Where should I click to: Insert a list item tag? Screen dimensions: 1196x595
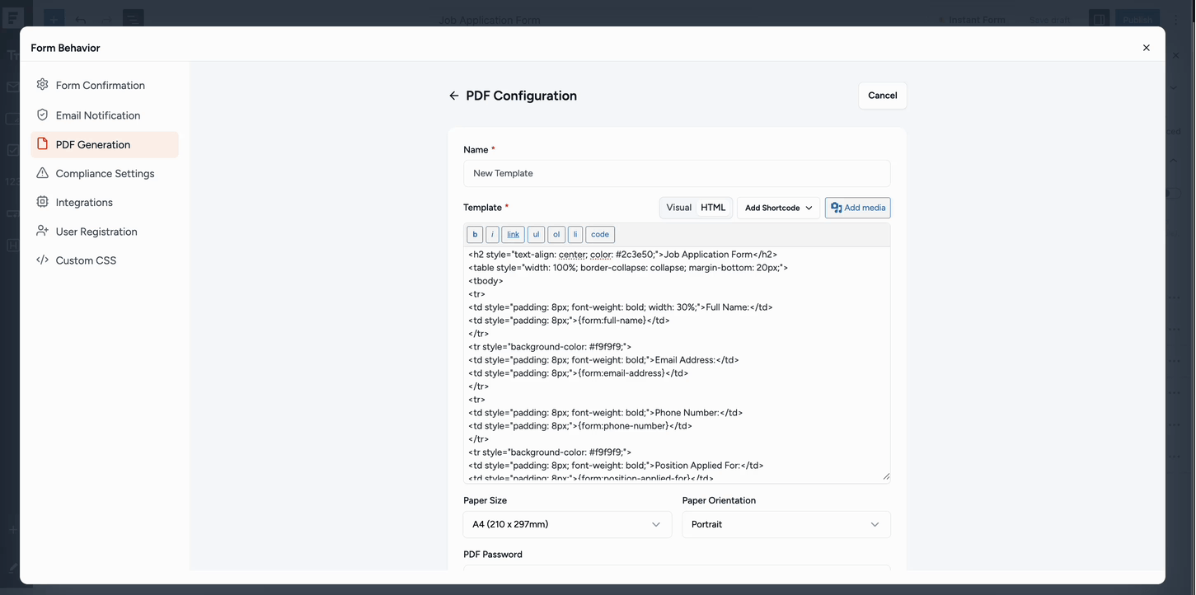pos(575,234)
